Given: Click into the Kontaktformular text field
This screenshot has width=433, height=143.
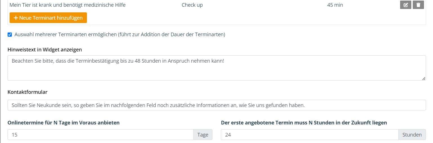Looking at the screenshot, I should (217, 105).
